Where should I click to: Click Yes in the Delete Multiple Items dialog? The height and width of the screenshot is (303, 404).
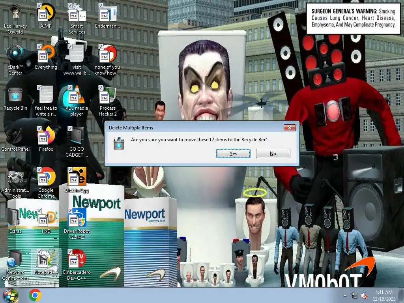pyautogui.click(x=233, y=153)
